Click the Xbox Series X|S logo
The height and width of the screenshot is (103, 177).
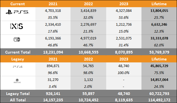pyautogui.click(x=17, y=26)
